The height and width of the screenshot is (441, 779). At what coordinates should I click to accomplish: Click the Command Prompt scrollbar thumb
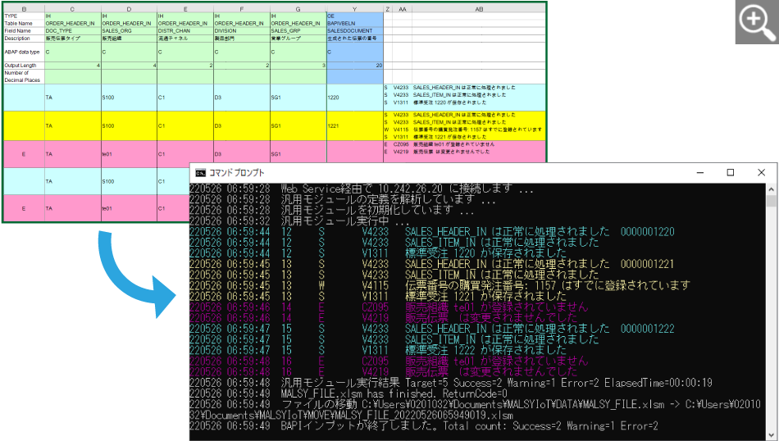pos(771,201)
